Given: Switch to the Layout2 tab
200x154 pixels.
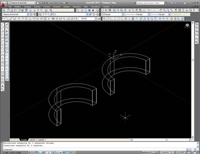Looking at the screenshot, I should point(41,140).
